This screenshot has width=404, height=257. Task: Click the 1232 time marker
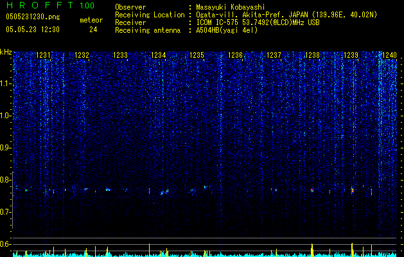tap(82, 55)
